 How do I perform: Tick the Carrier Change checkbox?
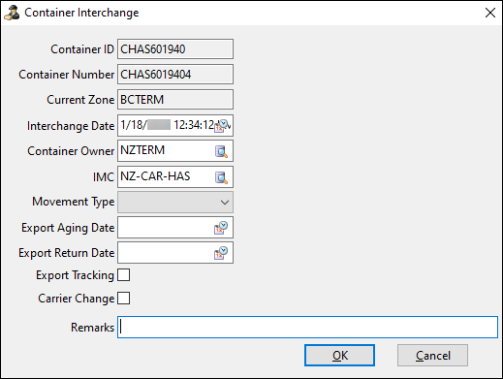tap(124, 299)
